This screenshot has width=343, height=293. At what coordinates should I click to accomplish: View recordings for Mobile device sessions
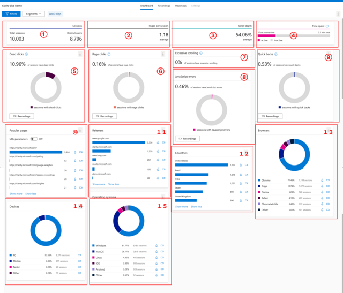click(79, 261)
